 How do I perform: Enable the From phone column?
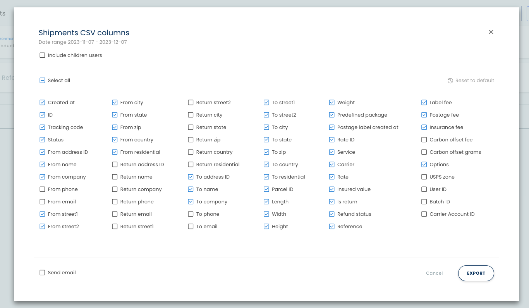pyautogui.click(x=42, y=189)
